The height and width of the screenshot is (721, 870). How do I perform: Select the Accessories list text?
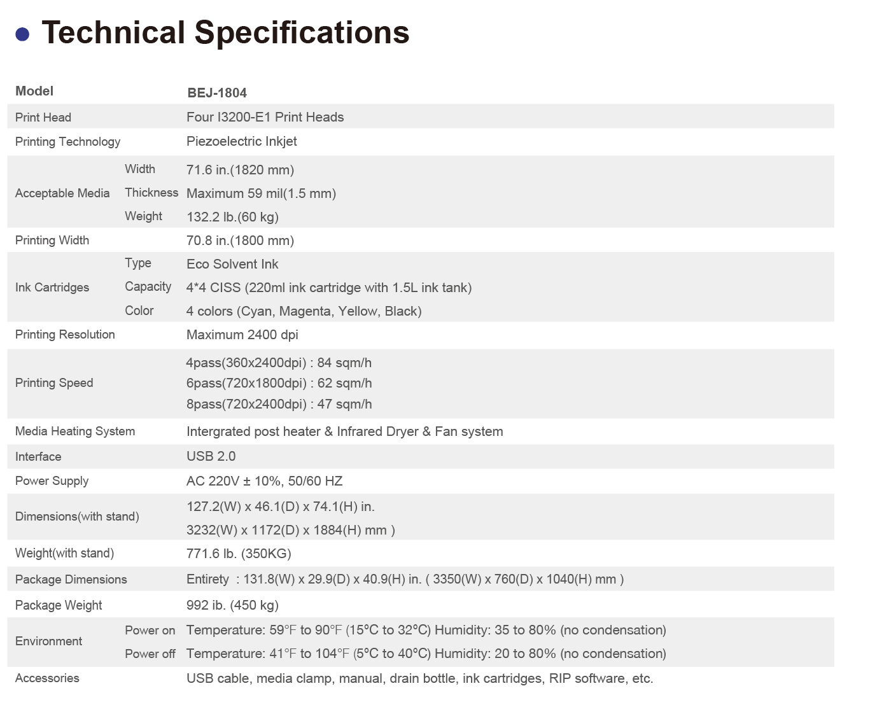[x=419, y=678]
